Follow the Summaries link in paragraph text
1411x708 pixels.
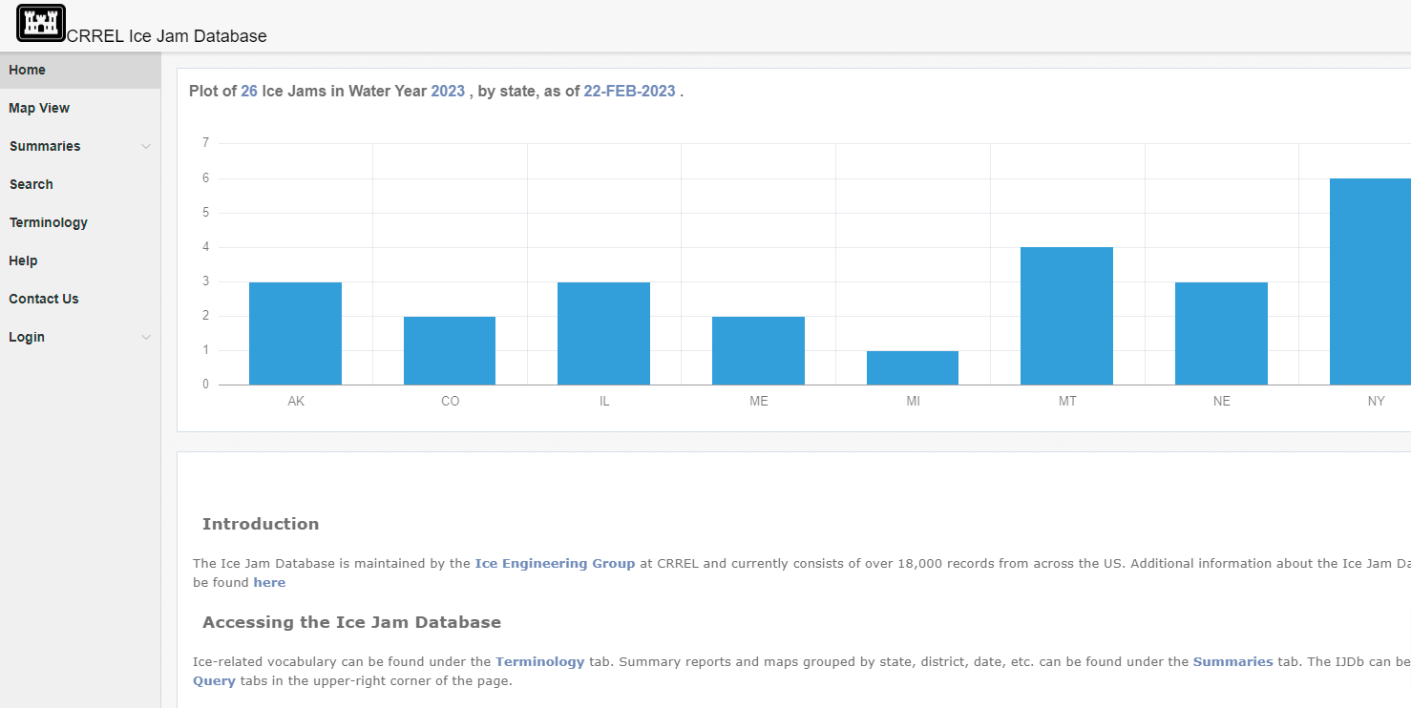click(x=1232, y=661)
